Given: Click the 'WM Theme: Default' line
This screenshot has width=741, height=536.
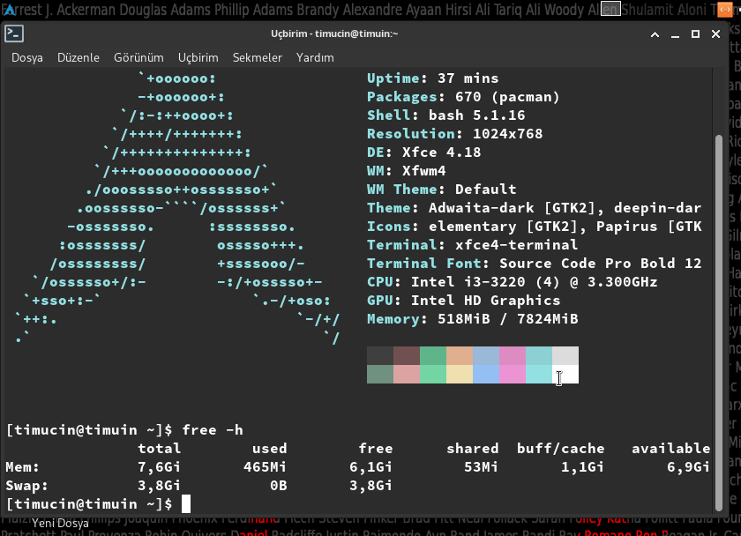Looking at the screenshot, I should (x=441, y=190).
